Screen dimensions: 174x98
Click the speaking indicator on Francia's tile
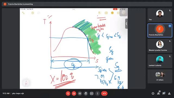coord(170,26)
